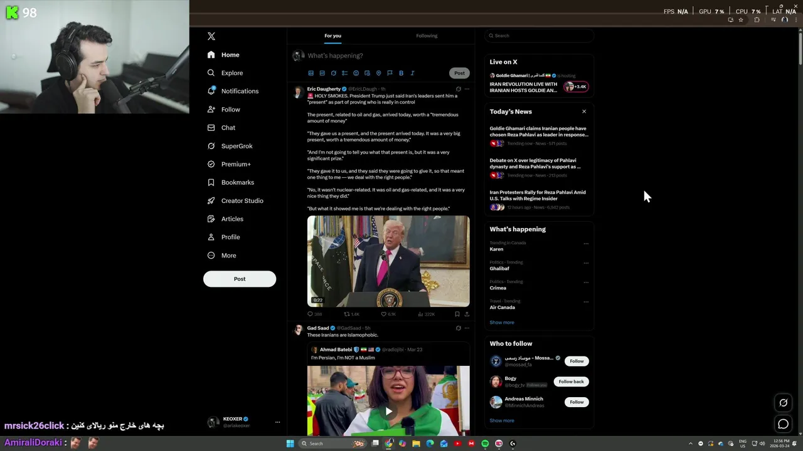
Task: Open the floating messages chat button
Action: (x=783, y=424)
